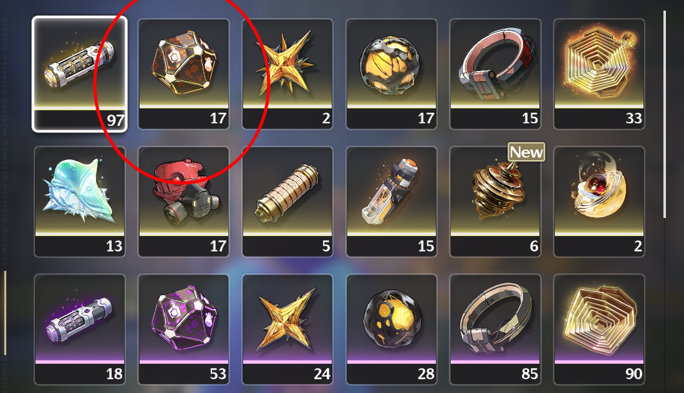Select the purple-tier four-point star with count 24

[x=287, y=329]
